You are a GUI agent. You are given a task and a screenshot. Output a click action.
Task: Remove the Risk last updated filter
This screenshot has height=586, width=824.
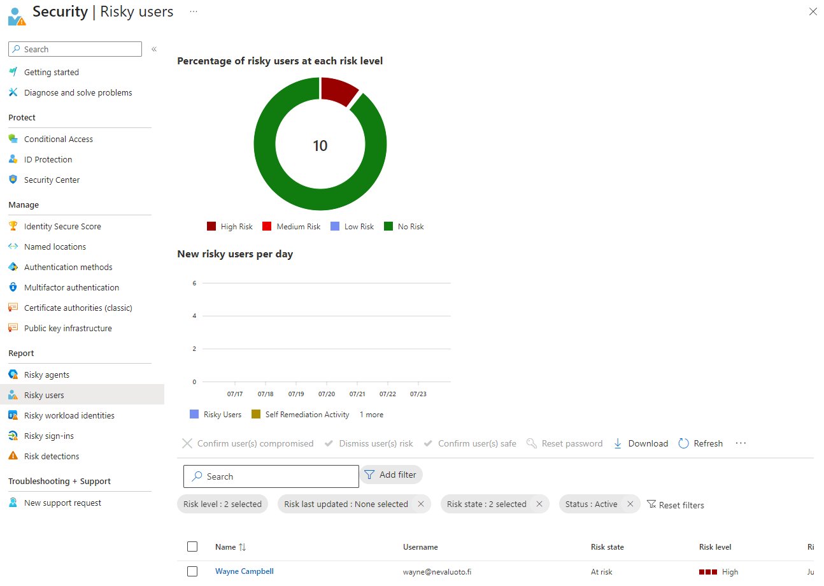pyautogui.click(x=421, y=504)
